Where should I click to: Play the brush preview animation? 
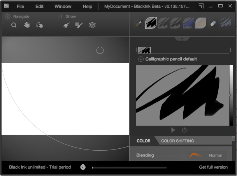tap(173, 130)
